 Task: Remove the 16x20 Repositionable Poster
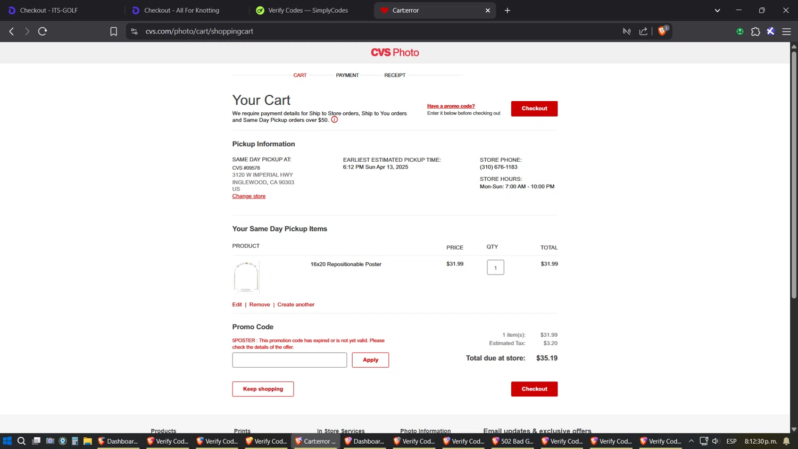click(x=260, y=305)
